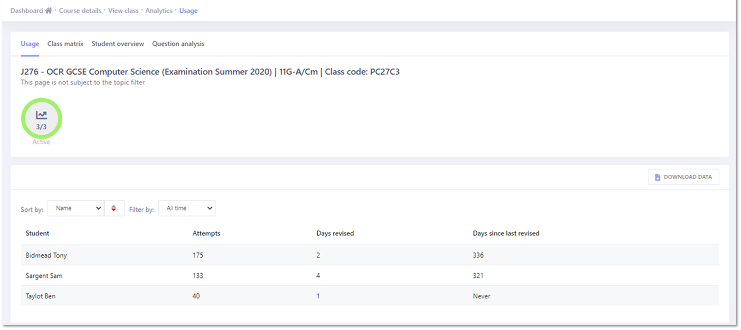Toggle sort direction arrows icon
The image size is (741, 330).
(114, 208)
